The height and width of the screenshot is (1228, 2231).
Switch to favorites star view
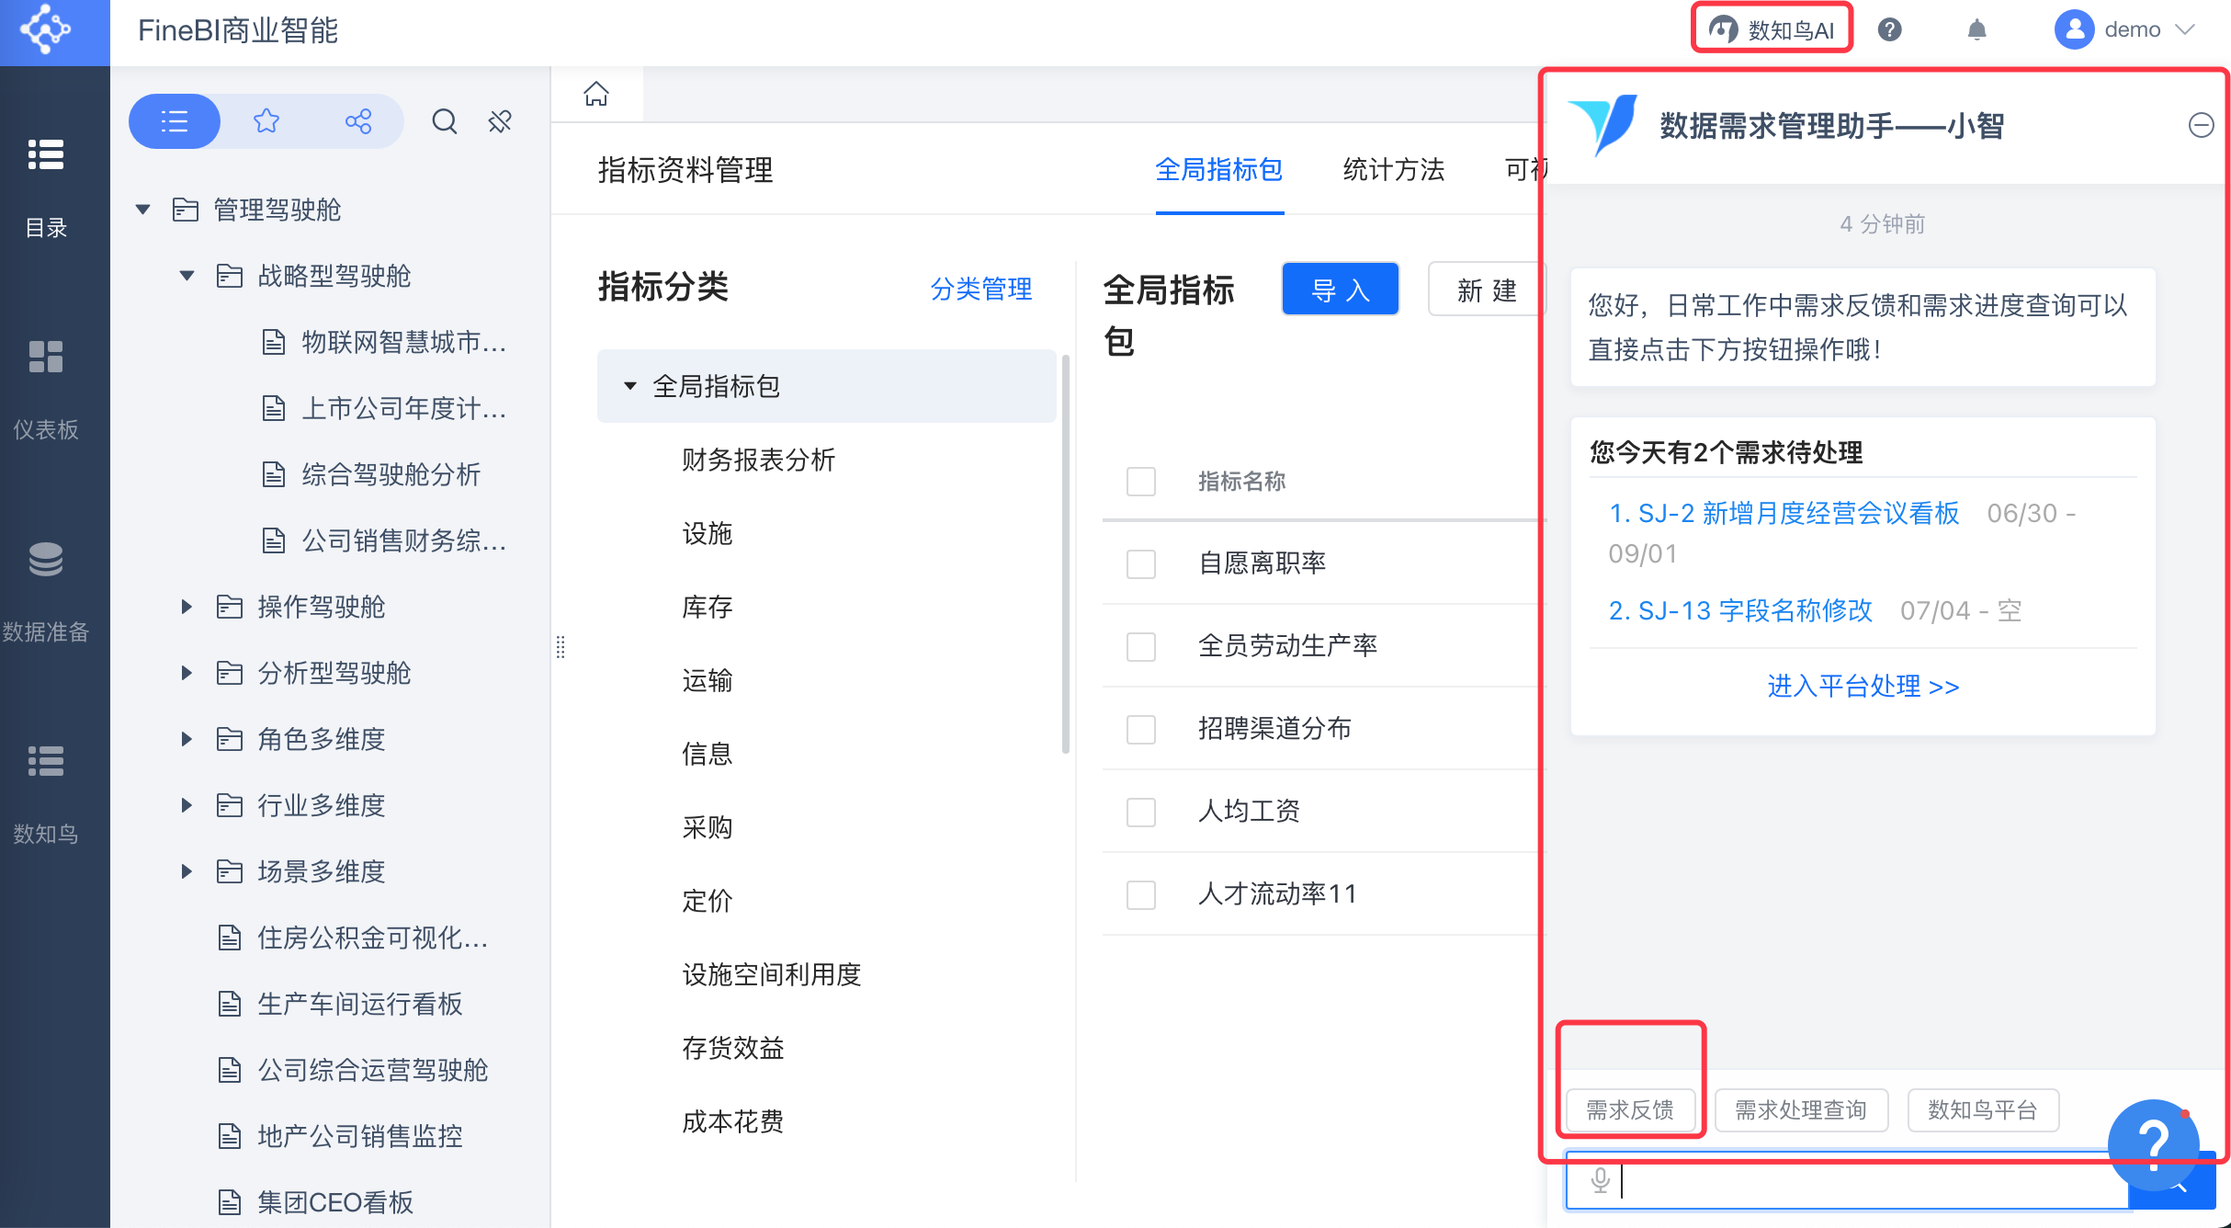pos(266,121)
